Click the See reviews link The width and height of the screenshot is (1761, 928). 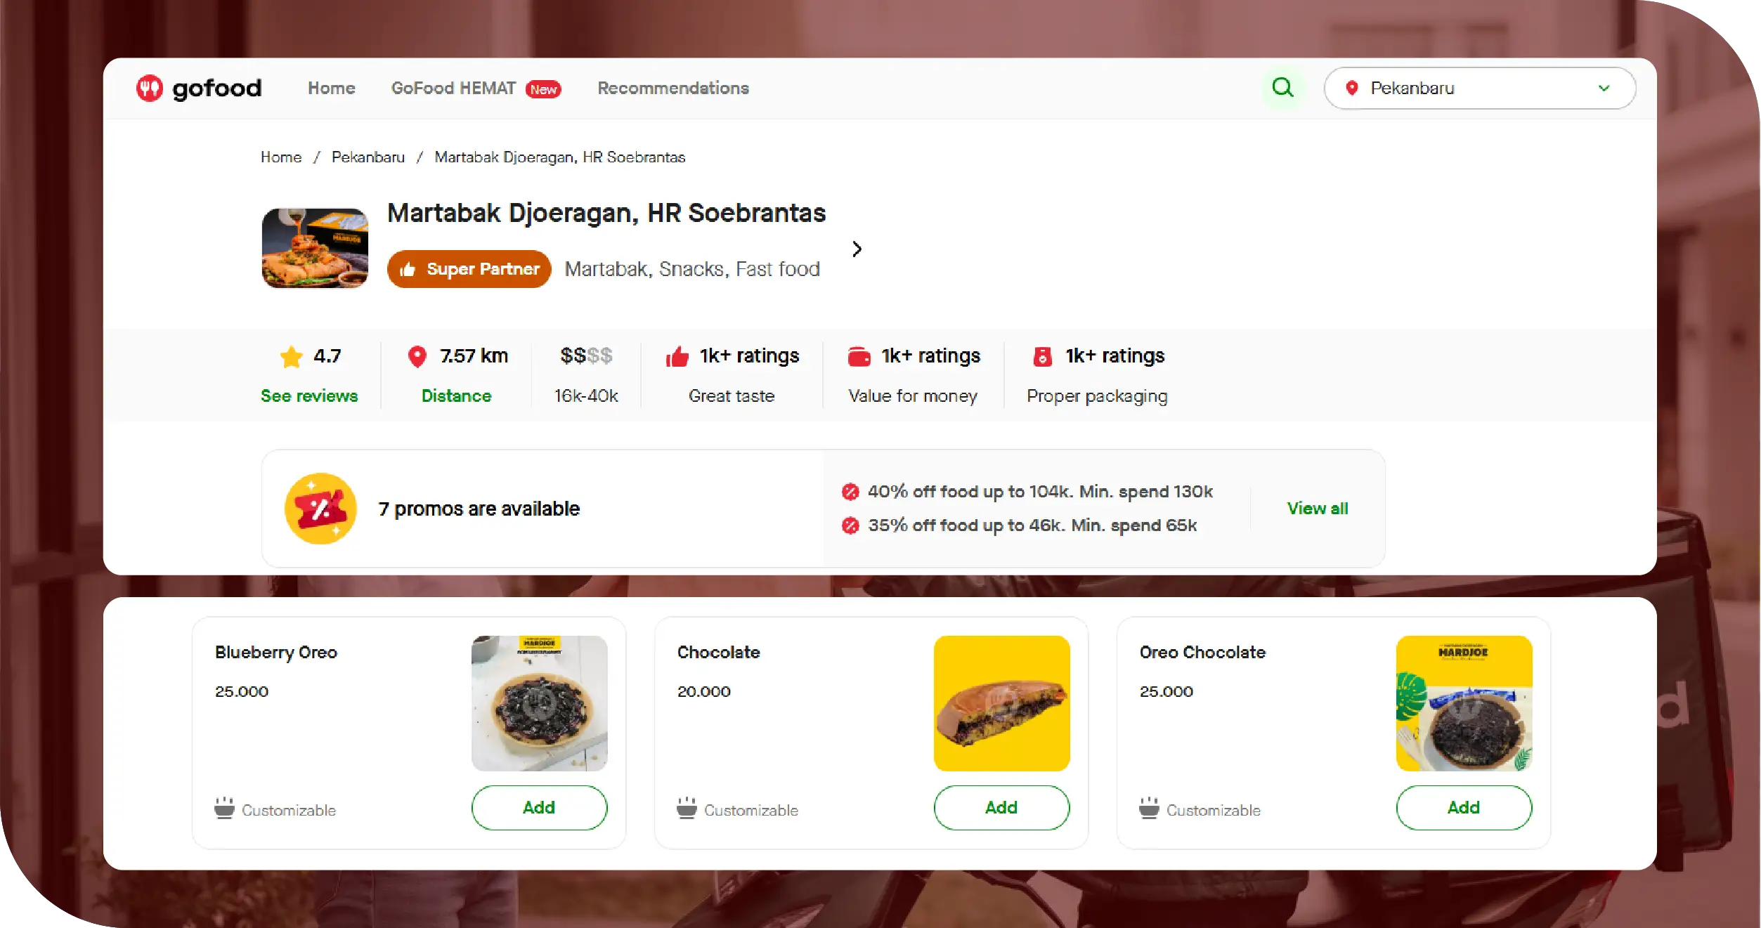(309, 396)
